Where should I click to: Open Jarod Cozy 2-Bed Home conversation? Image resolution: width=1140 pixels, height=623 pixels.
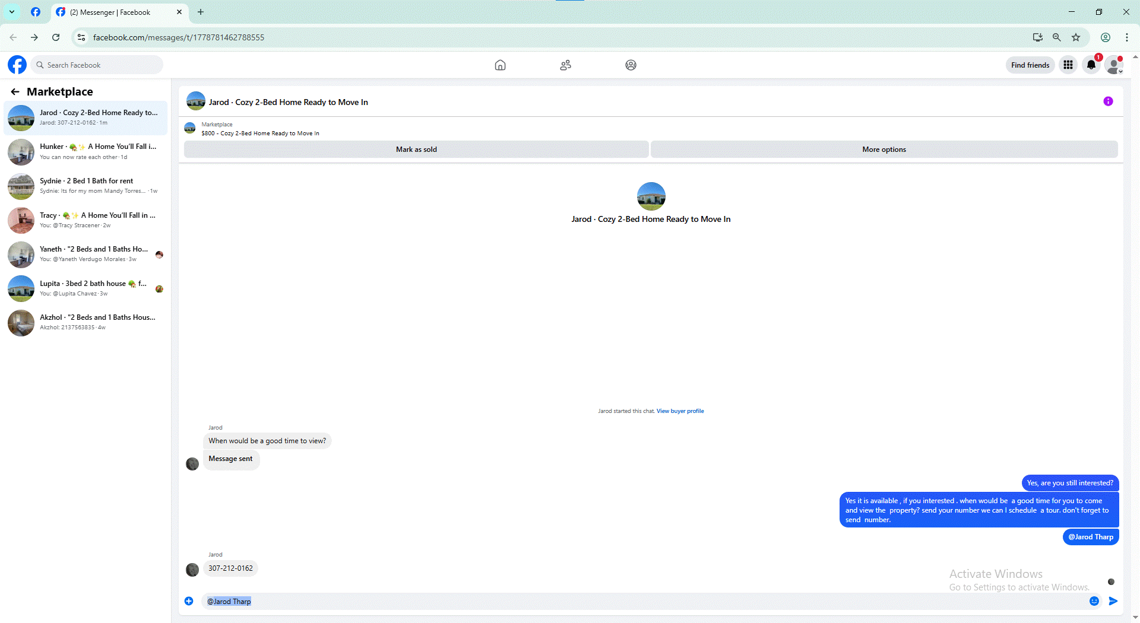pos(85,117)
